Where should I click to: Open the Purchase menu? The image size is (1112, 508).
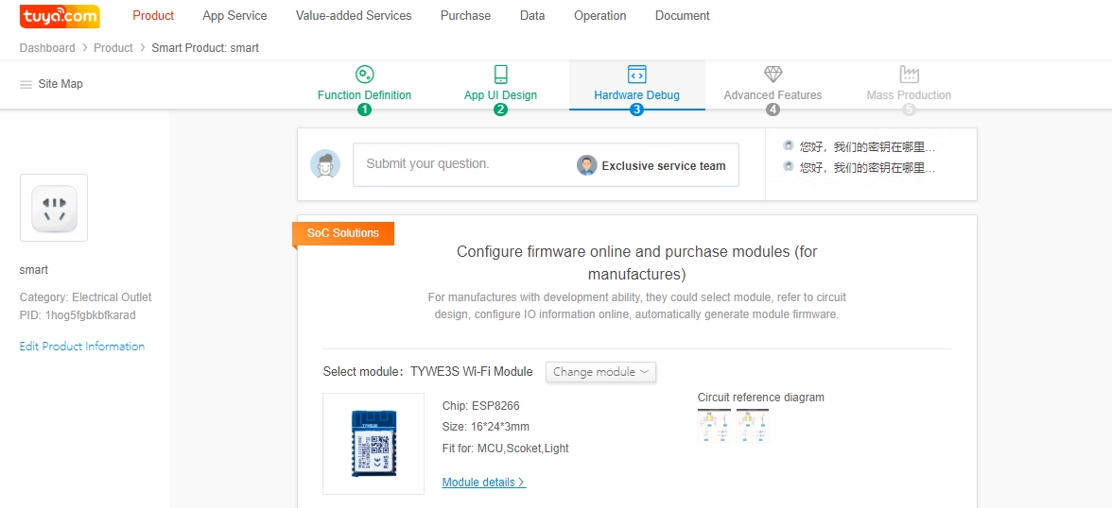(465, 16)
